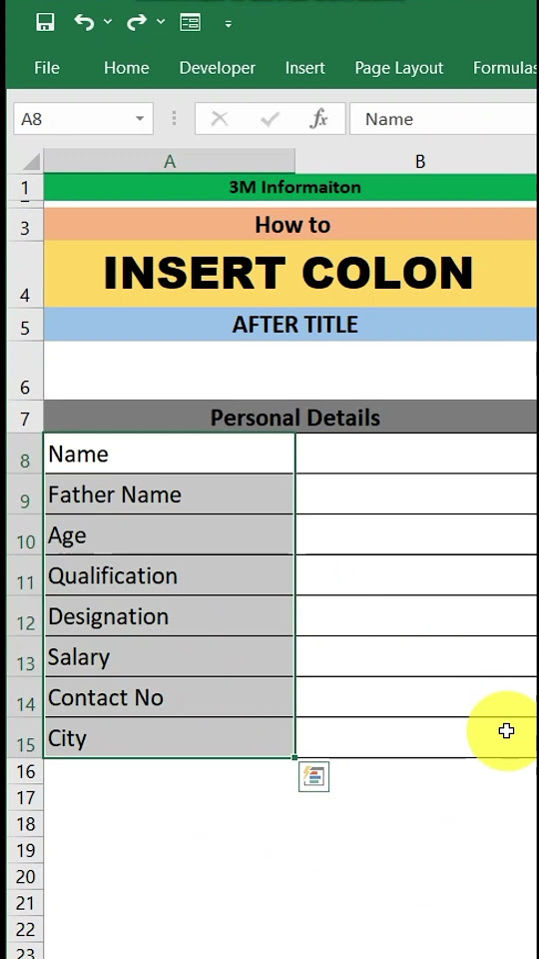Click the Redo arrow icon
The width and height of the screenshot is (539, 959).
(x=137, y=22)
